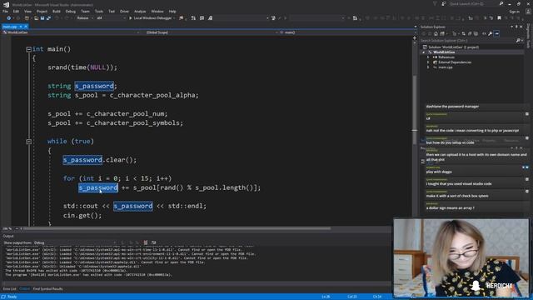The width and height of the screenshot is (533, 300).
Task: Click the Quick Launch input field
Action: click(x=474, y=3)
